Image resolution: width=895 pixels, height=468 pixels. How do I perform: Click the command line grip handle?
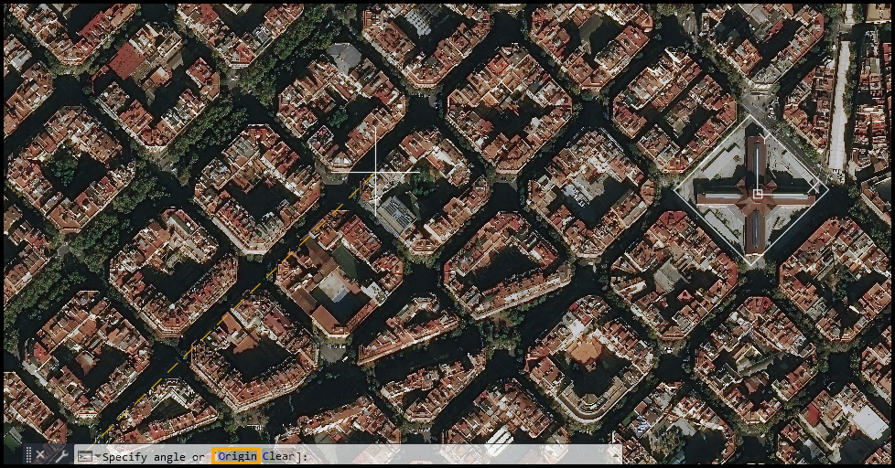(x=28, y=455)
